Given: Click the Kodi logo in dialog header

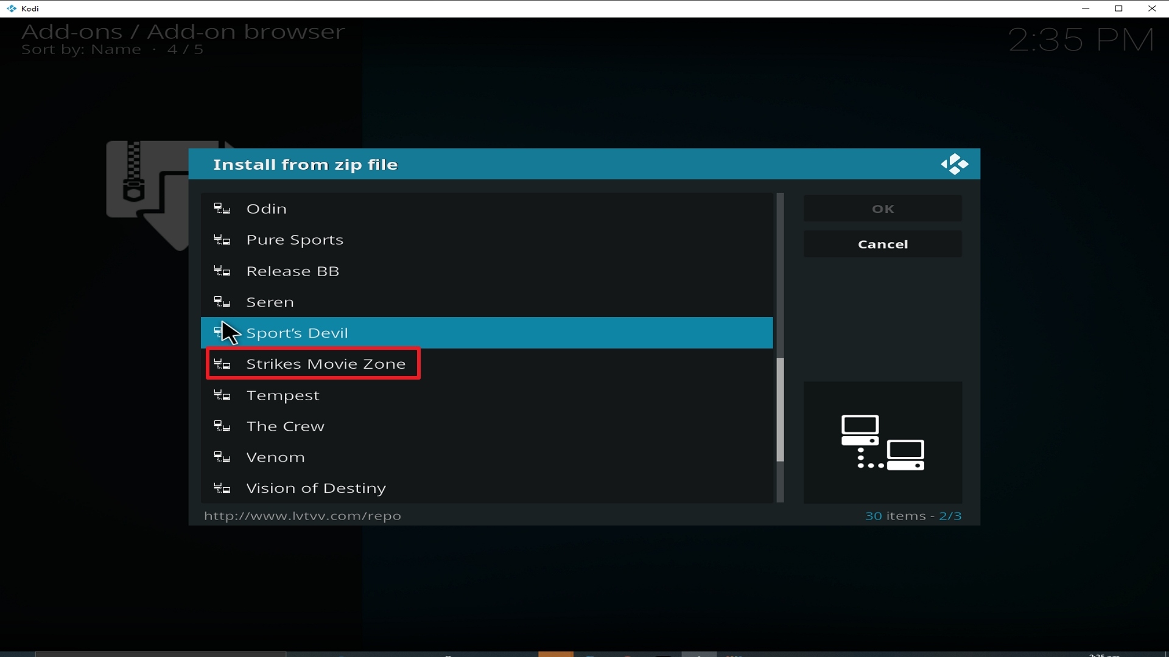Looking at the screenshot, I should 954,164.
